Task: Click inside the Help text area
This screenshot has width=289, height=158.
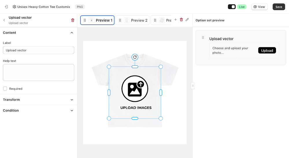Action: [38, 72]
